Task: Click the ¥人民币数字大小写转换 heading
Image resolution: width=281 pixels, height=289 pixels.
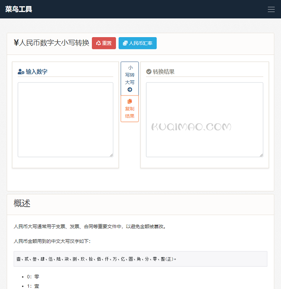Action: [51, 43]
